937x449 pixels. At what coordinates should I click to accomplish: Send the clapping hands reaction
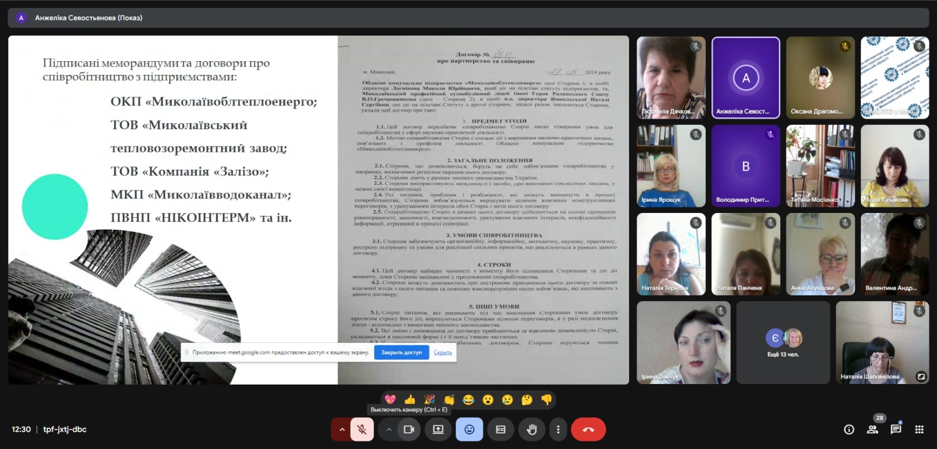pos(449,400)
